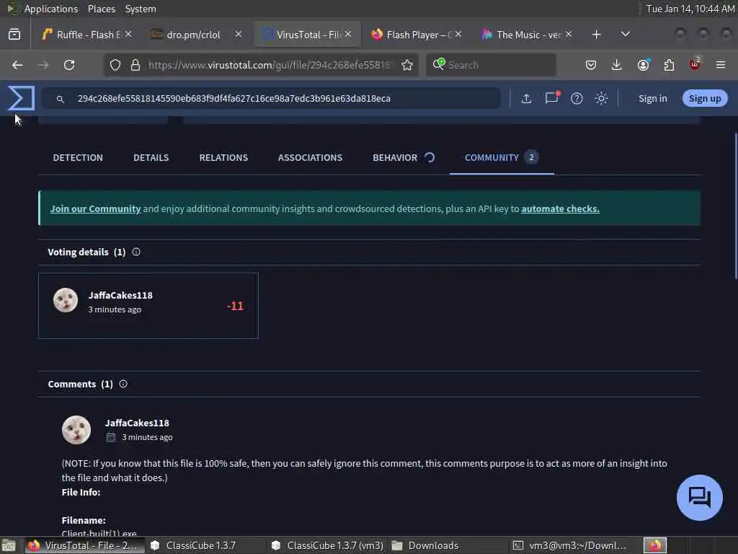
Task: Click the Join our Community link
Action: point(96,208)
